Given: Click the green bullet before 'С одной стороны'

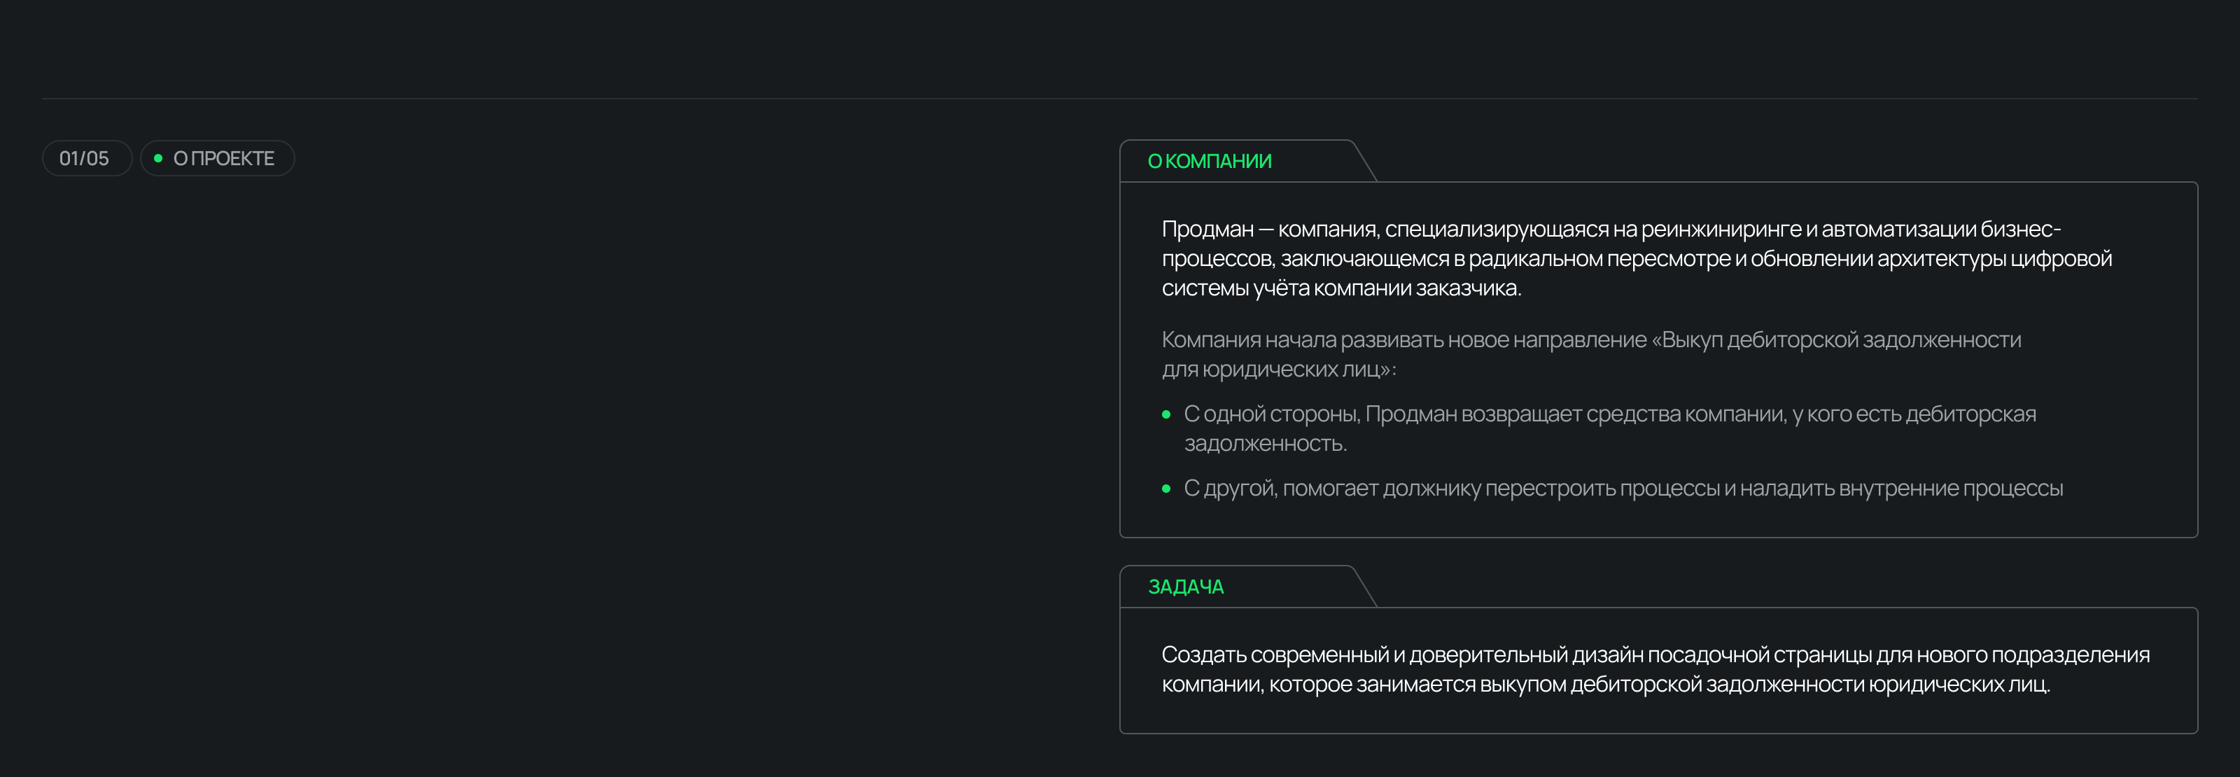Looking at the screenshot, I should point(1166,414).
